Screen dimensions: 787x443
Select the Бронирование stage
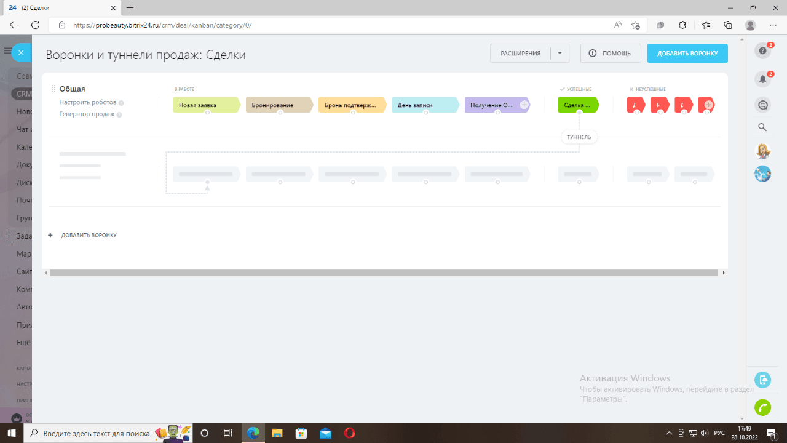[x=279, y=105]
